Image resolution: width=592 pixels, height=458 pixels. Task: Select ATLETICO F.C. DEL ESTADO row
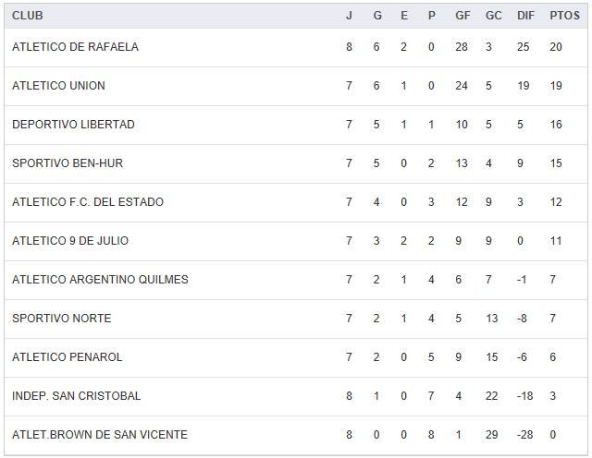click(x=88, y=202)
